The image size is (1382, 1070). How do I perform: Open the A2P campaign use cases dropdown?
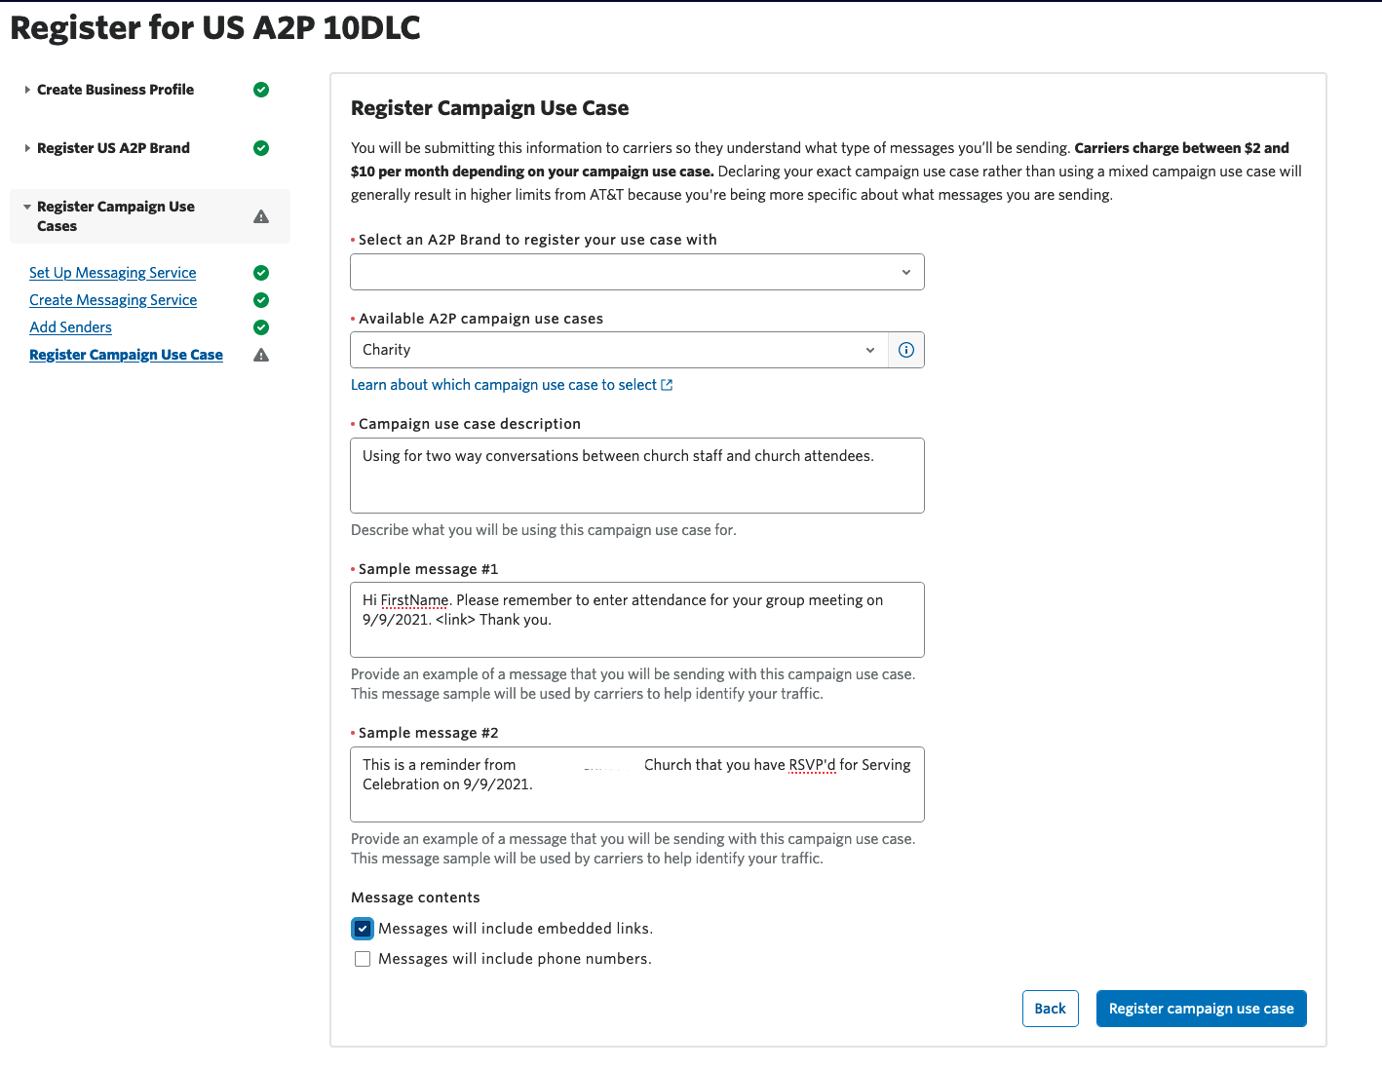tap(619, 350)
